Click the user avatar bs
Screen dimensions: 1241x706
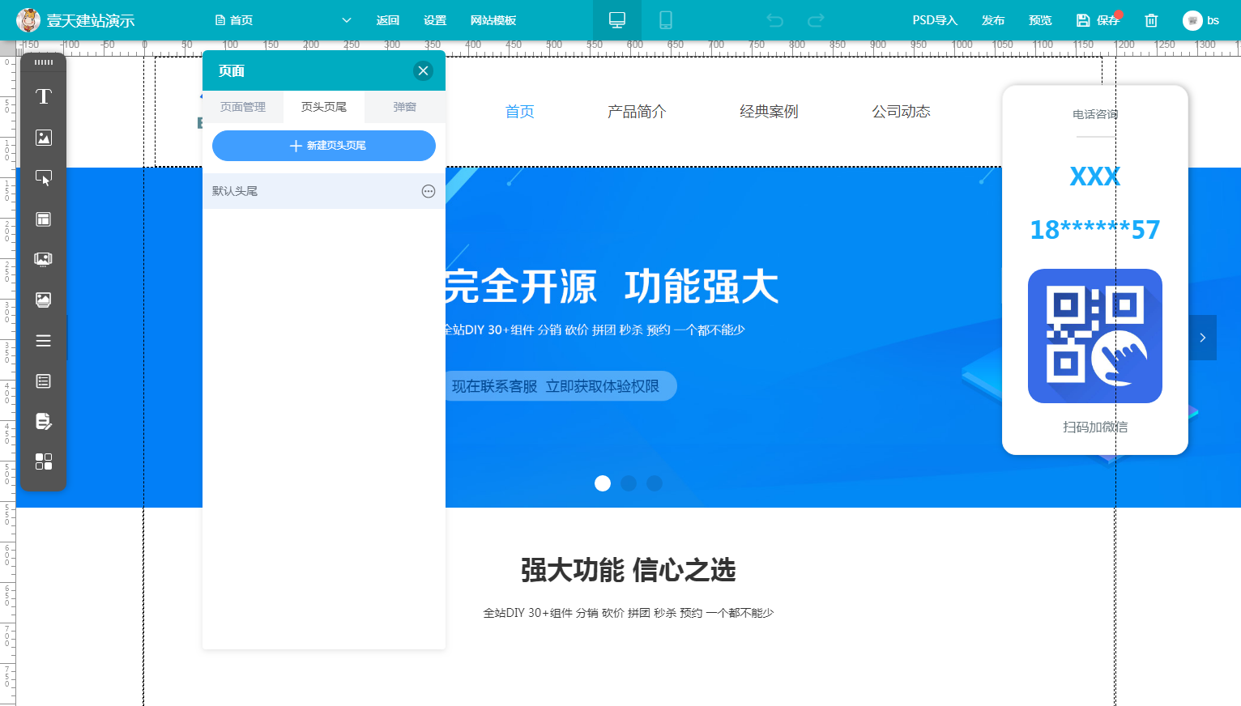click(1201, 20)
